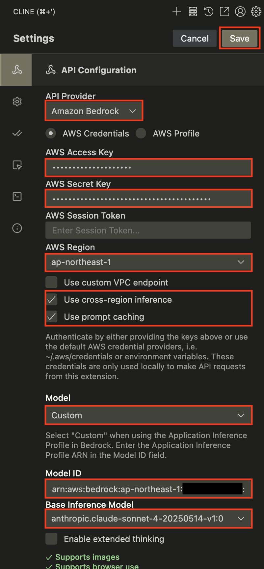This screenshot has height=569, width=264.
Task: Click the settings gear in the top bar
Action: pos(256,11)
